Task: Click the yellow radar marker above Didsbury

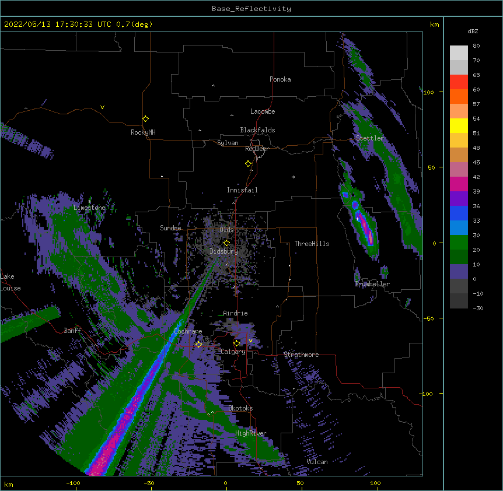Action: pyautogui.click(x=226, y=243)
